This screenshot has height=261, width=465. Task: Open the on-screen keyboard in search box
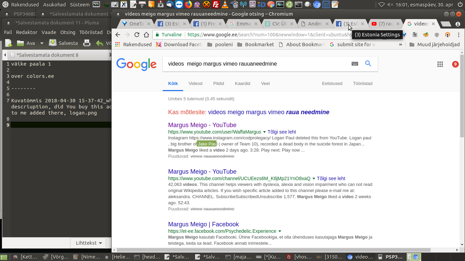click(355, 64)
